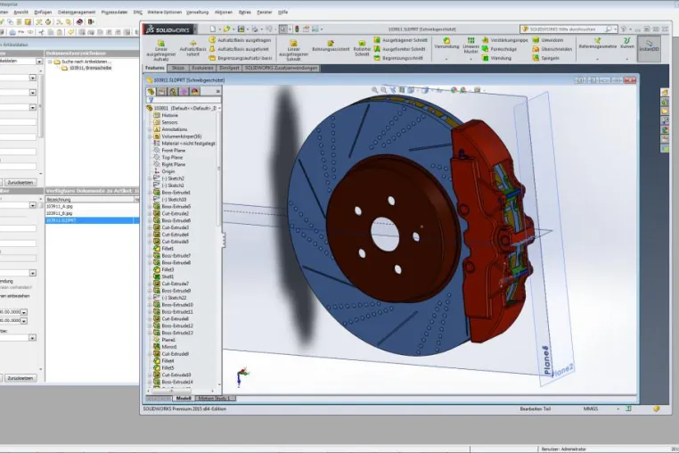Switch to Motion Study 1 tab
Viewport: 679px width, 453px height.
(215, 398)
